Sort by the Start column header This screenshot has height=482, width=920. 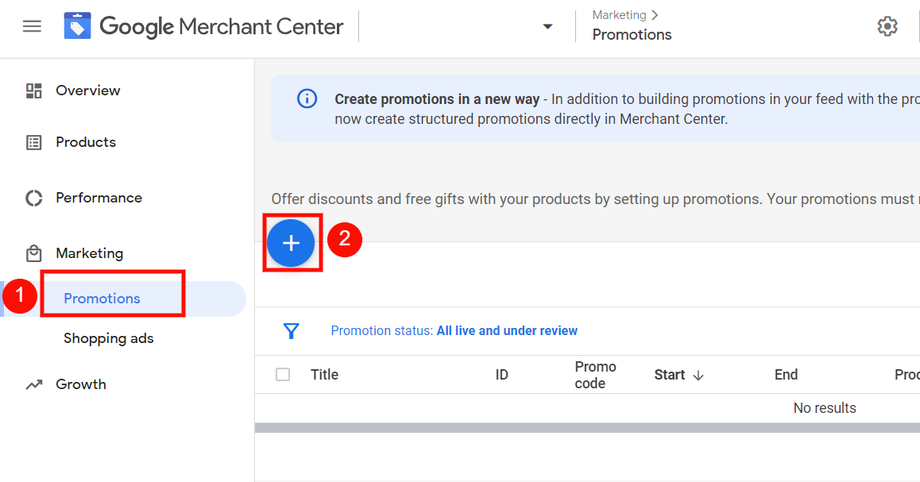click(x=670, y=375)
